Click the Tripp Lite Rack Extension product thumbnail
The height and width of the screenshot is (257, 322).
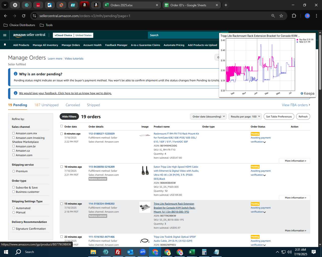pyautogui.click(x=145, y=207)
